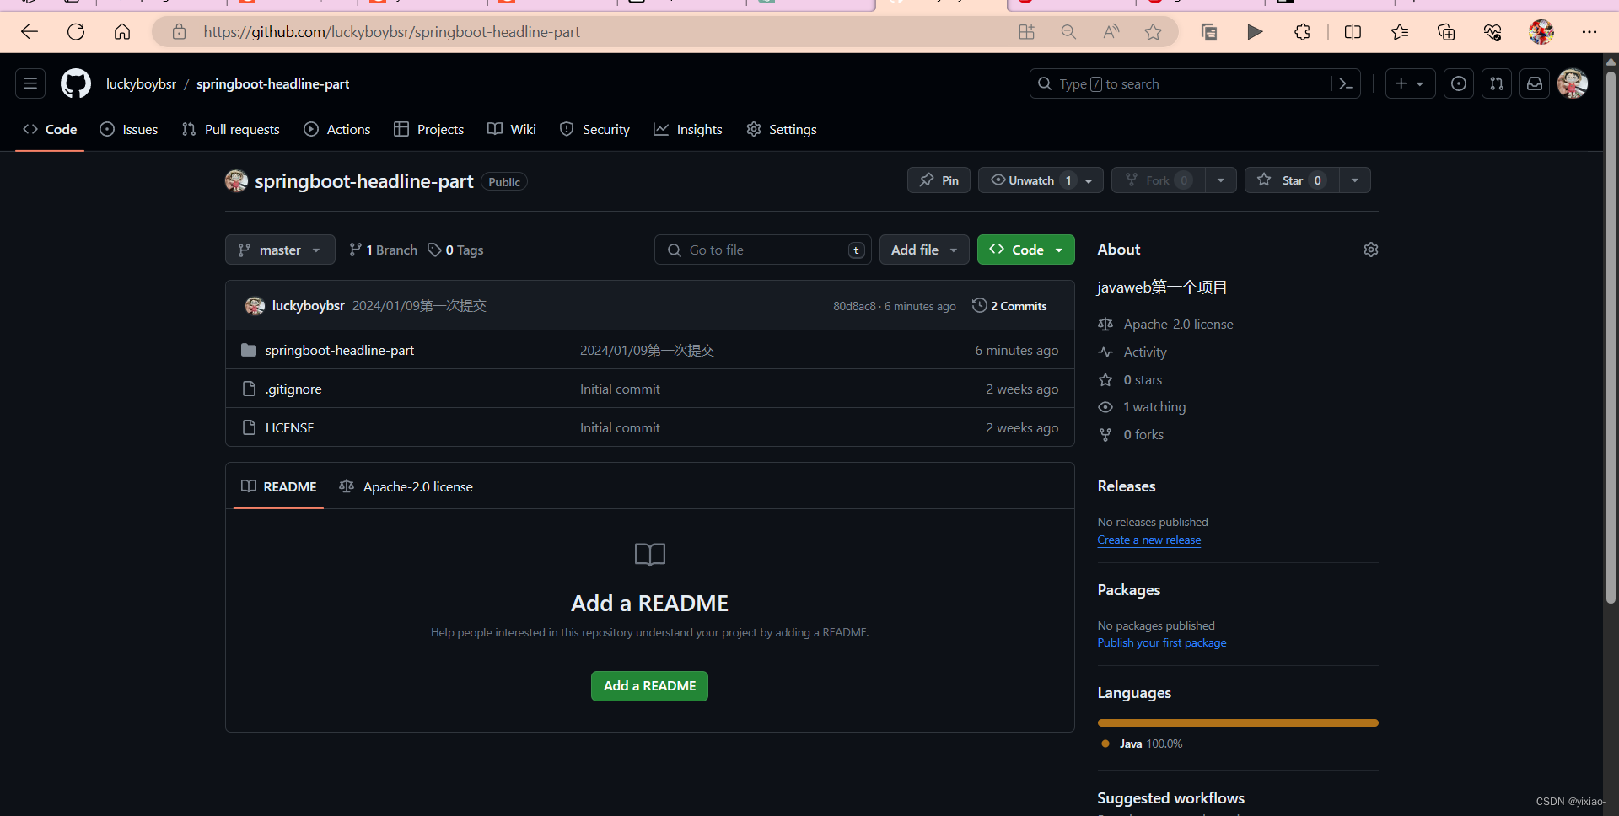Open the notifications inbox icon
Viewport: 1619px width, 816px height.
click(x=1535, y=83)
